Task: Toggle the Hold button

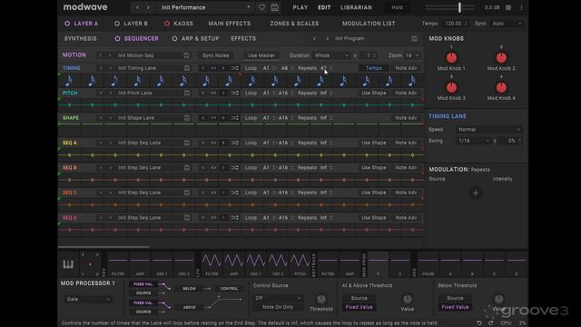Action: tap(397, 7)
